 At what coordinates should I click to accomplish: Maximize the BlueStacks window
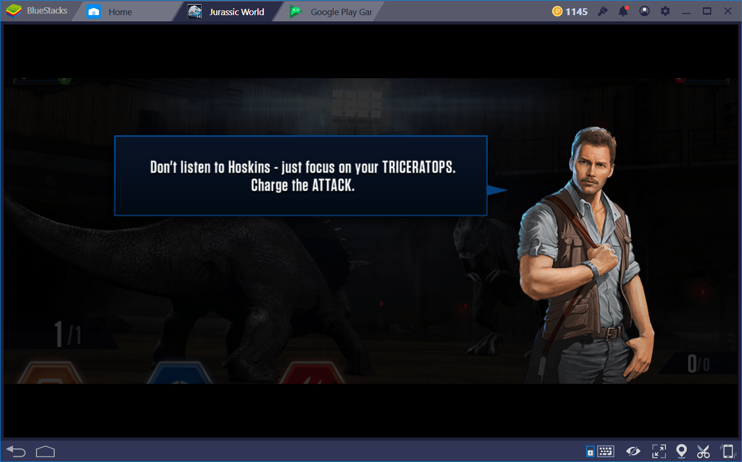tap(707, 11)
